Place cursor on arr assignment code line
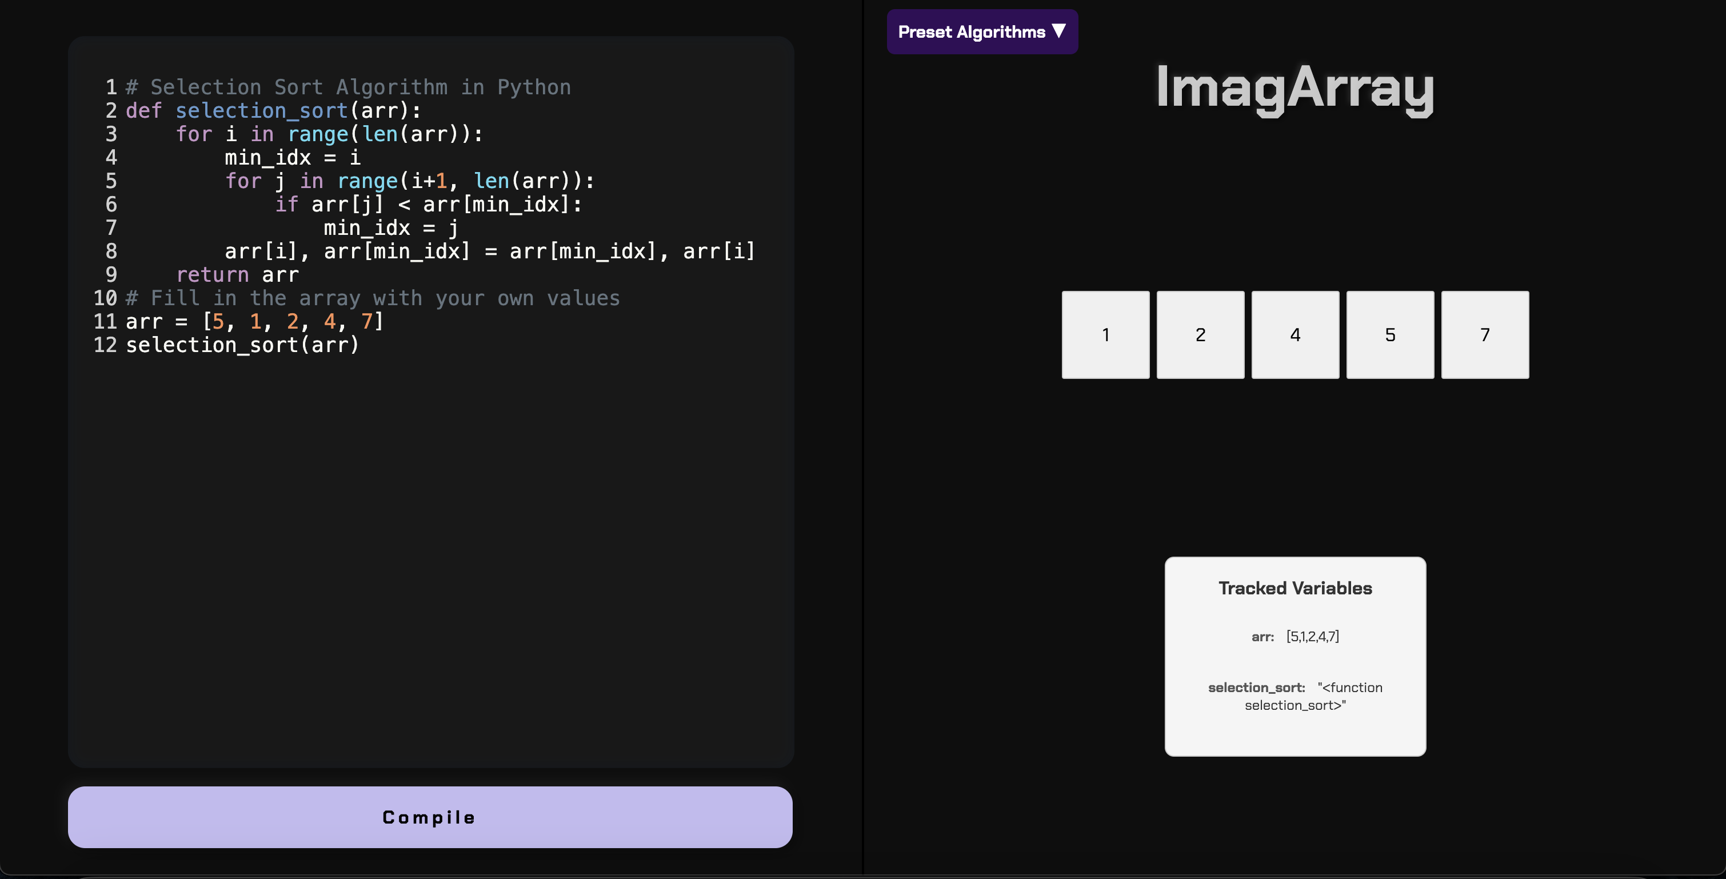Image resolution: width=1726 pixels, height=879 pixels. pyautogui.click(x=254, y=322)
